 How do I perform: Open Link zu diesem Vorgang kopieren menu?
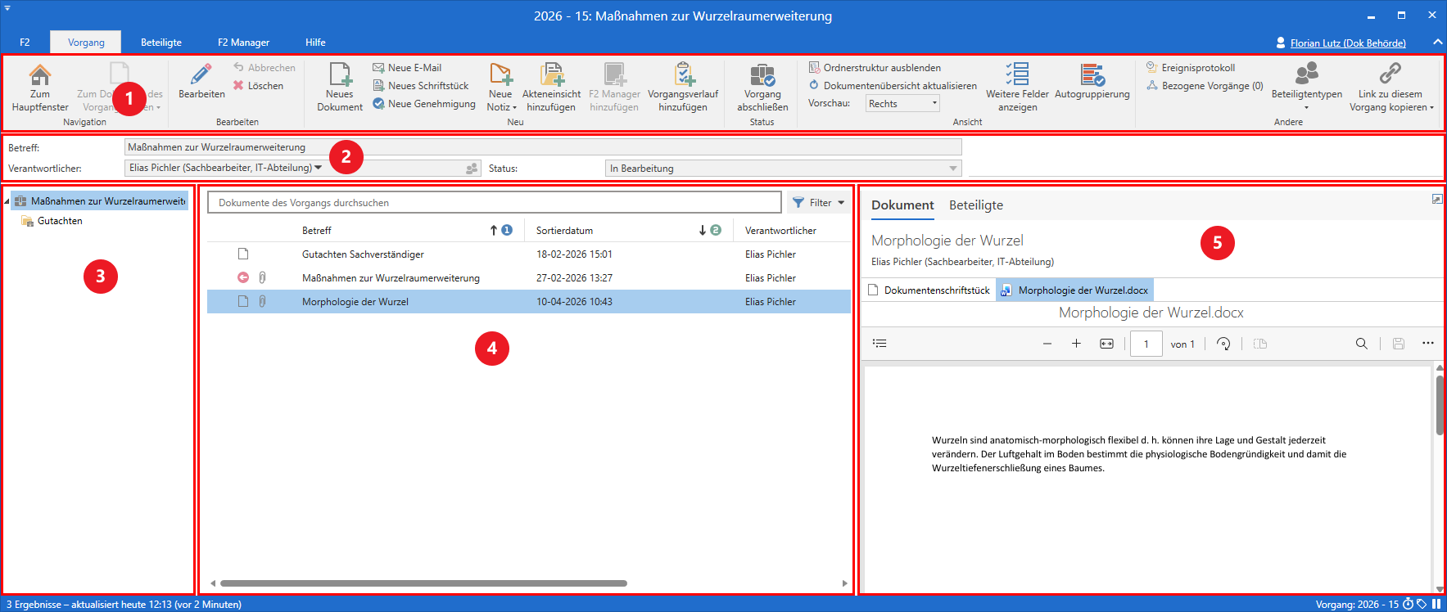(x=1390, y=88)
